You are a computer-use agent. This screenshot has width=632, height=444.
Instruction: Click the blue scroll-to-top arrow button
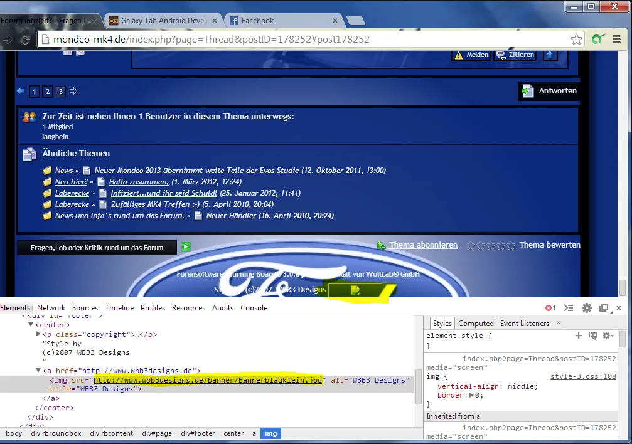pos(550,55)
